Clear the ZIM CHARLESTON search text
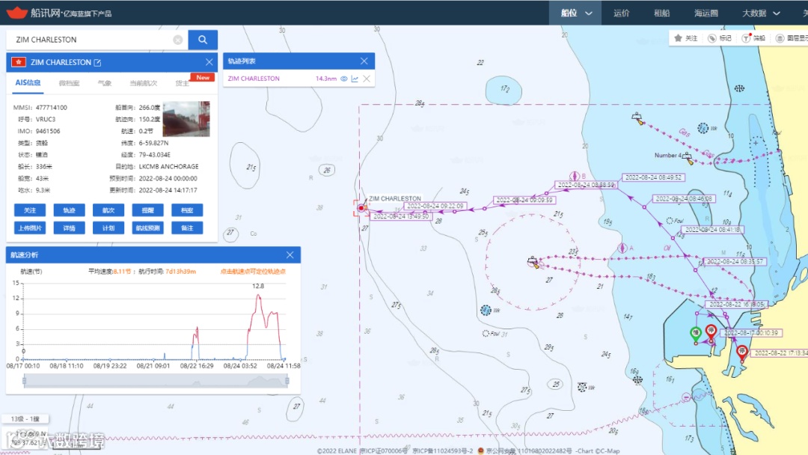This screenshot has width=808, height=455. [x=178, y=40]
